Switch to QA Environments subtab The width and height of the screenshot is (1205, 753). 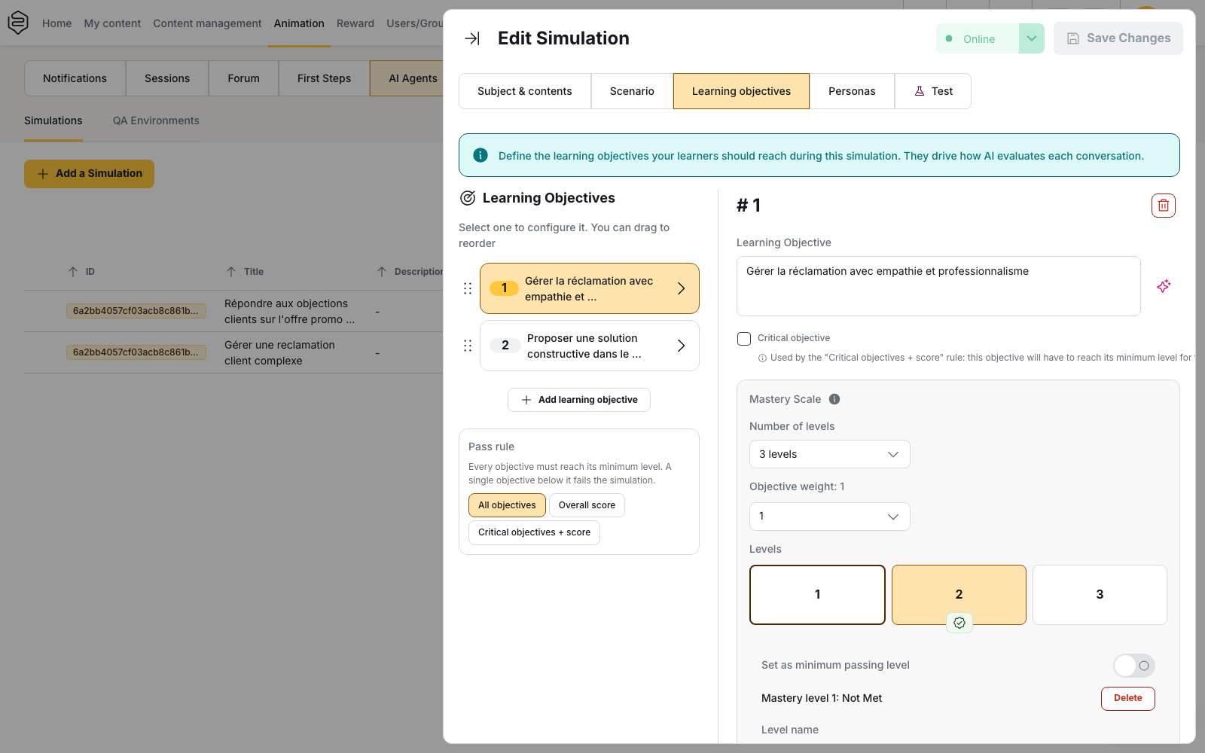coord(156,120)
